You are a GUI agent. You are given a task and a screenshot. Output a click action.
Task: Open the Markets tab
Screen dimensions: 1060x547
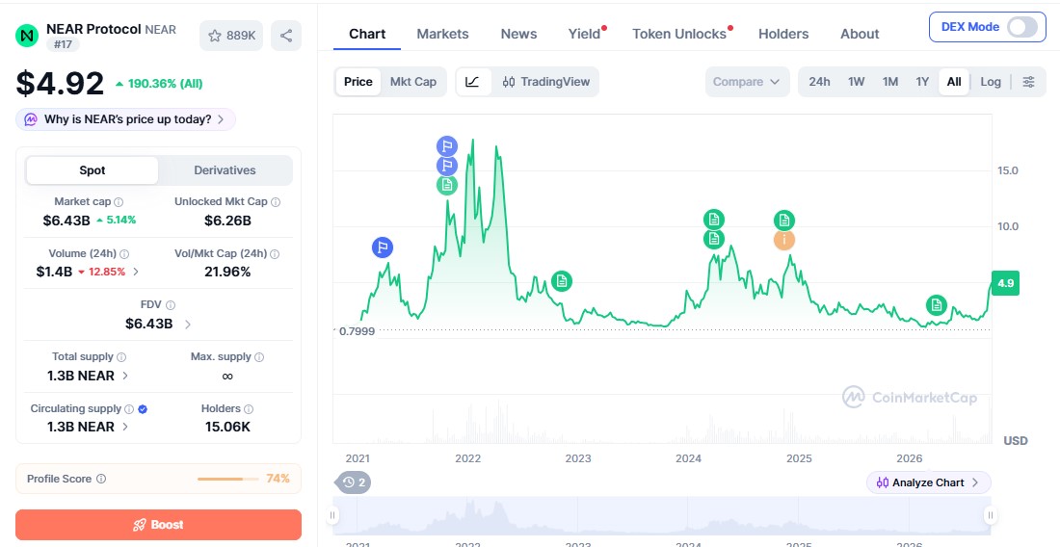coord(443,34)
